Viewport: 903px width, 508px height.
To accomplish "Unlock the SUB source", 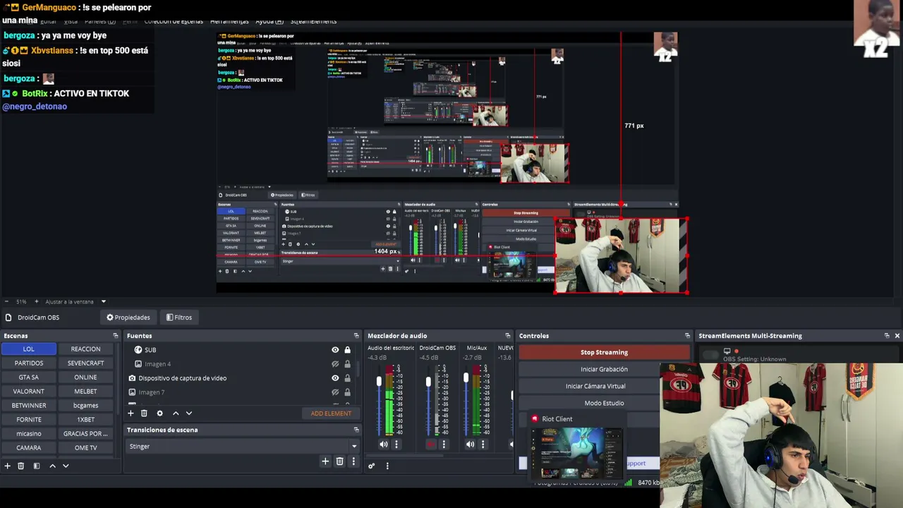I will tap(347, 350).
